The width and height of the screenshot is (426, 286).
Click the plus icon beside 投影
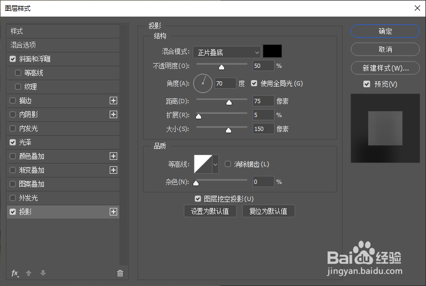(113, 212)
